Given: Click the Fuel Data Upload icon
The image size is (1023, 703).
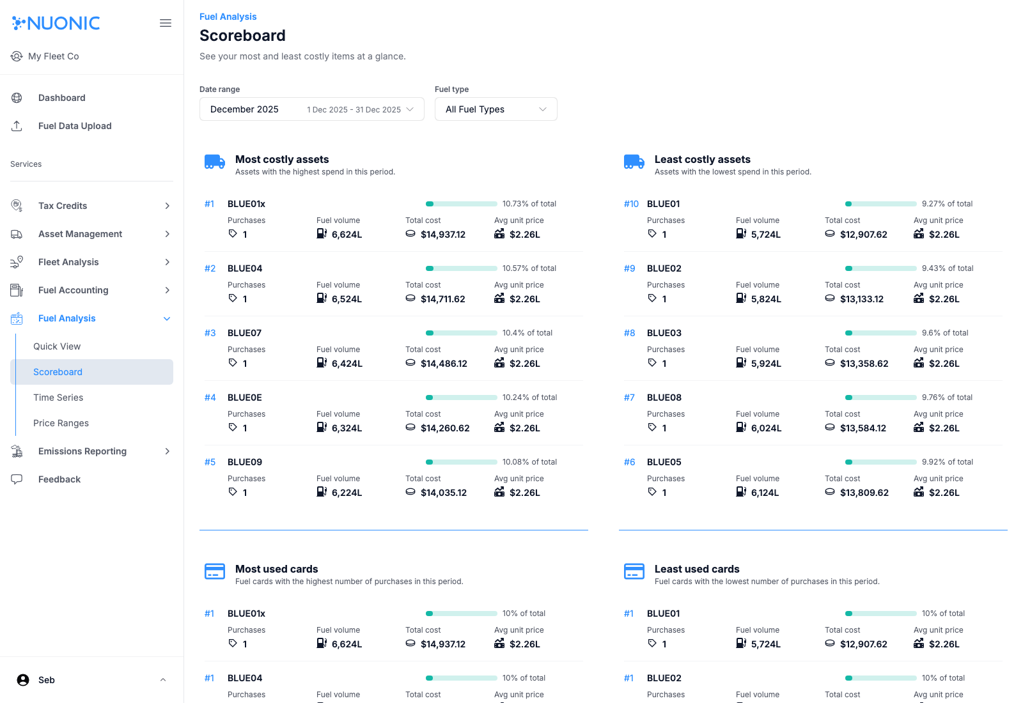Looking at the screenshot, I should (17, 126).
